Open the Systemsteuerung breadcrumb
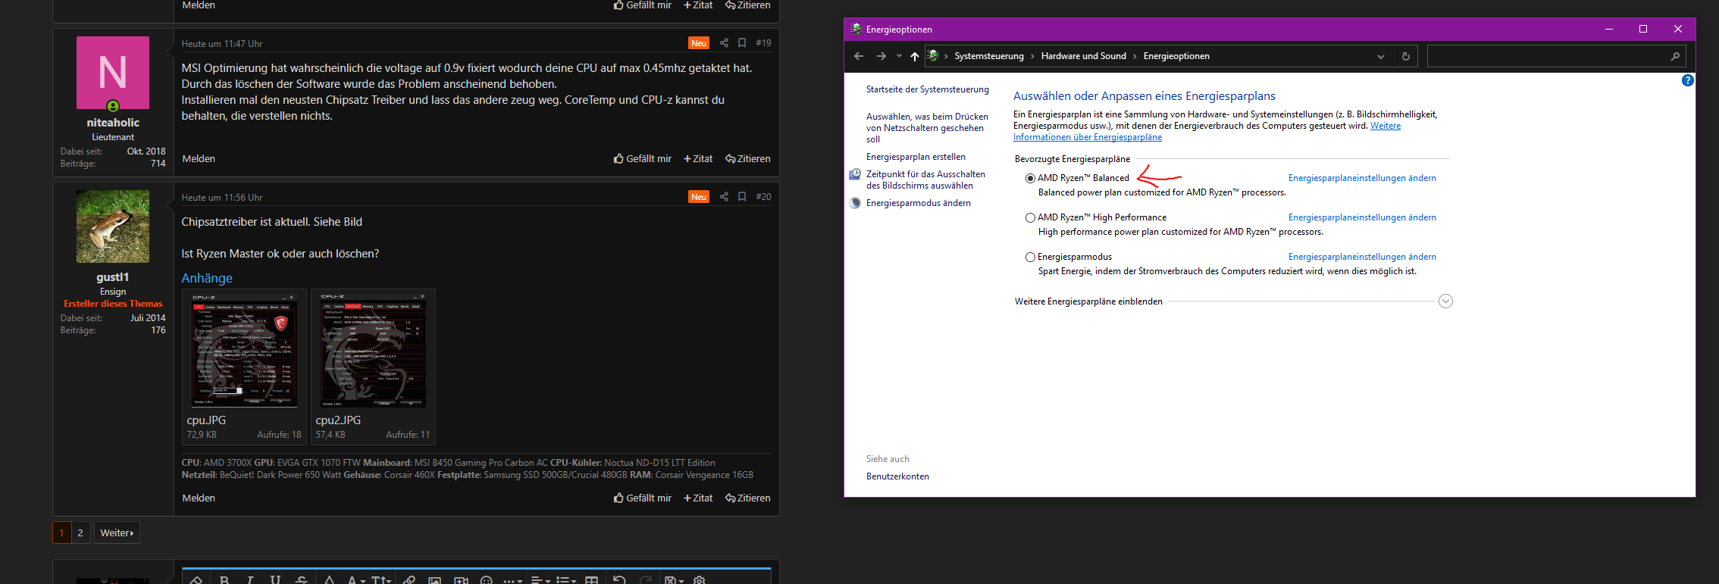The image size is (1719, 584). (989, 56)
